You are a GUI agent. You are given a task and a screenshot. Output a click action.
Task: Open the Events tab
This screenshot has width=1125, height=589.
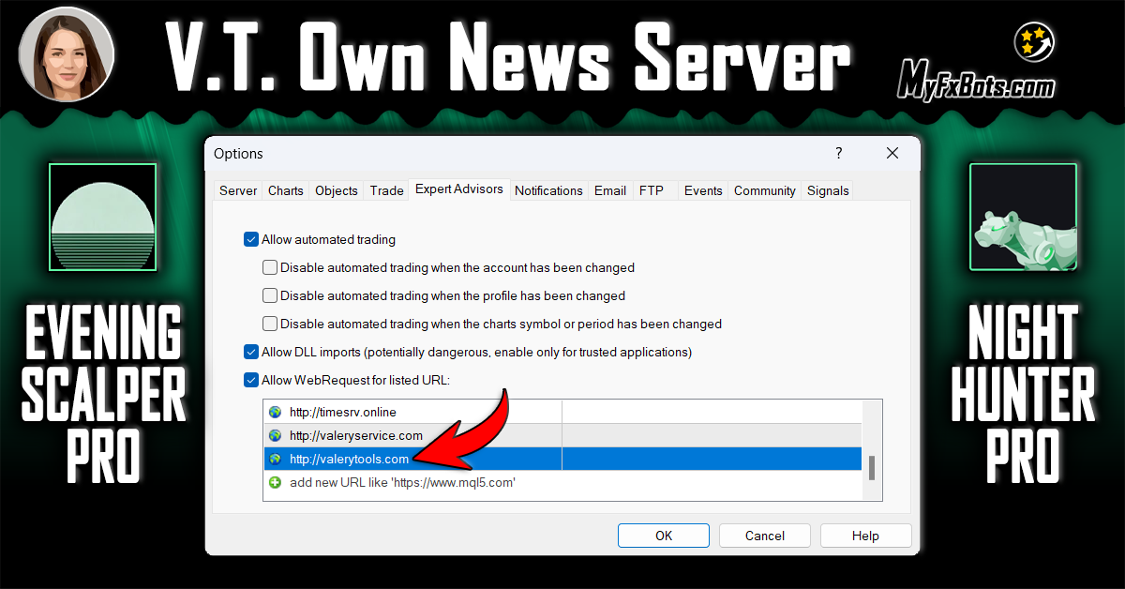point(703,190)
